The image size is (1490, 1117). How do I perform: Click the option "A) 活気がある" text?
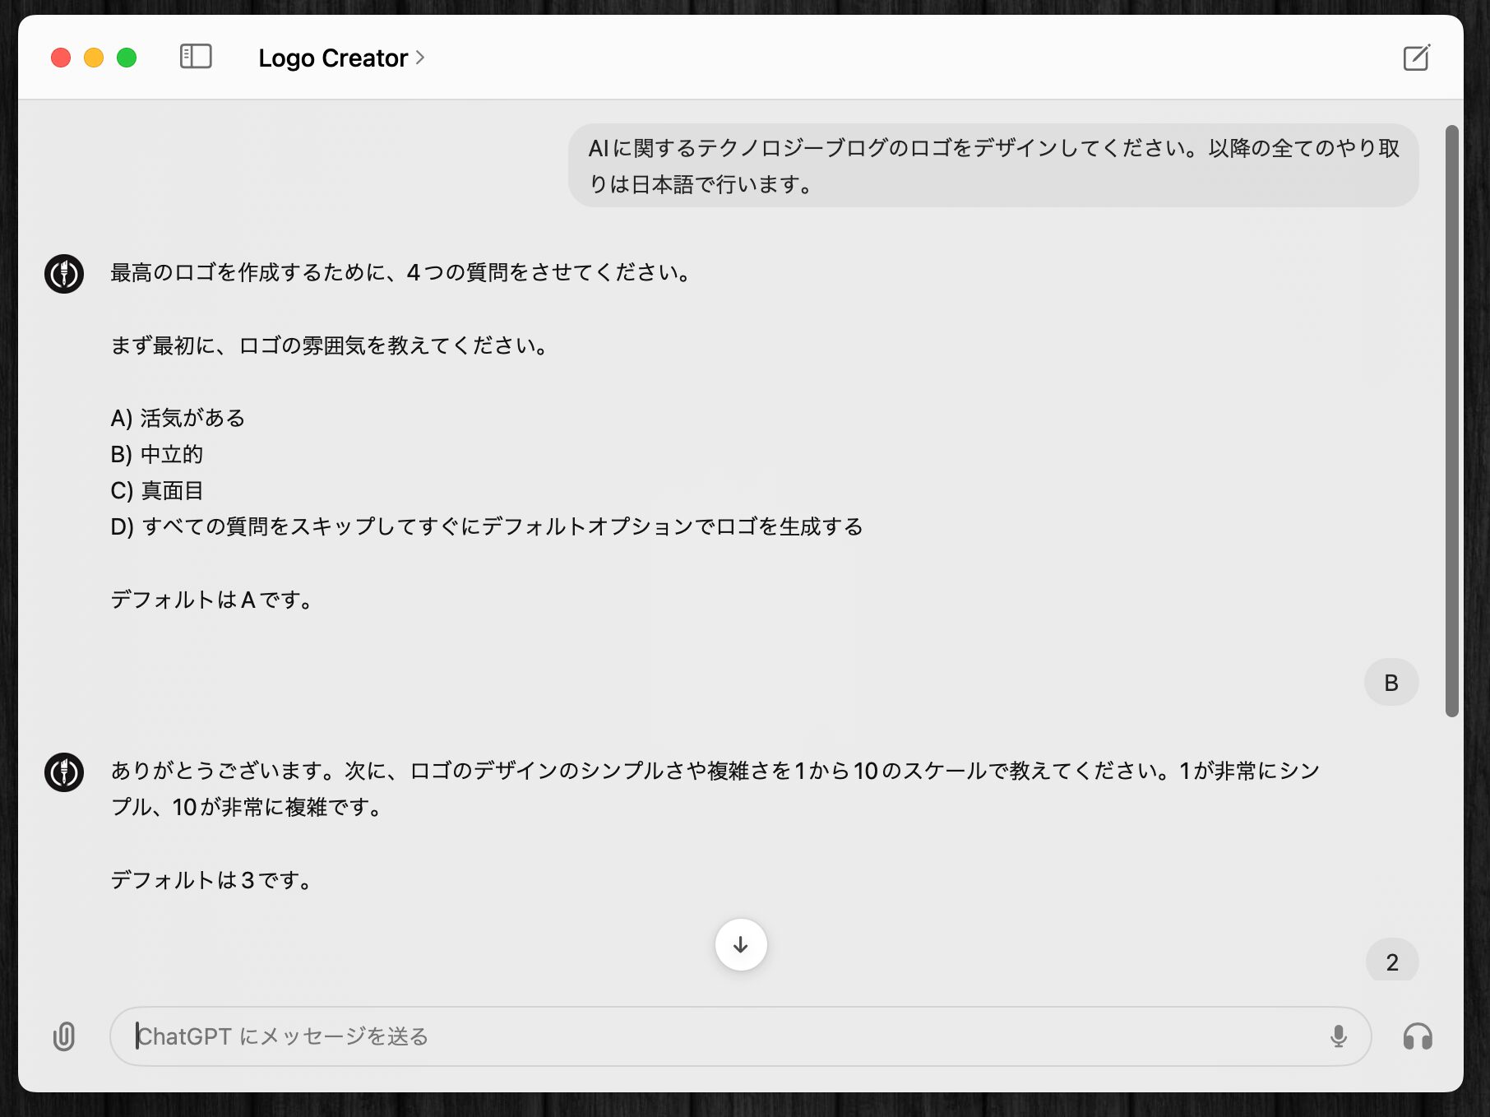coord(178,418)
